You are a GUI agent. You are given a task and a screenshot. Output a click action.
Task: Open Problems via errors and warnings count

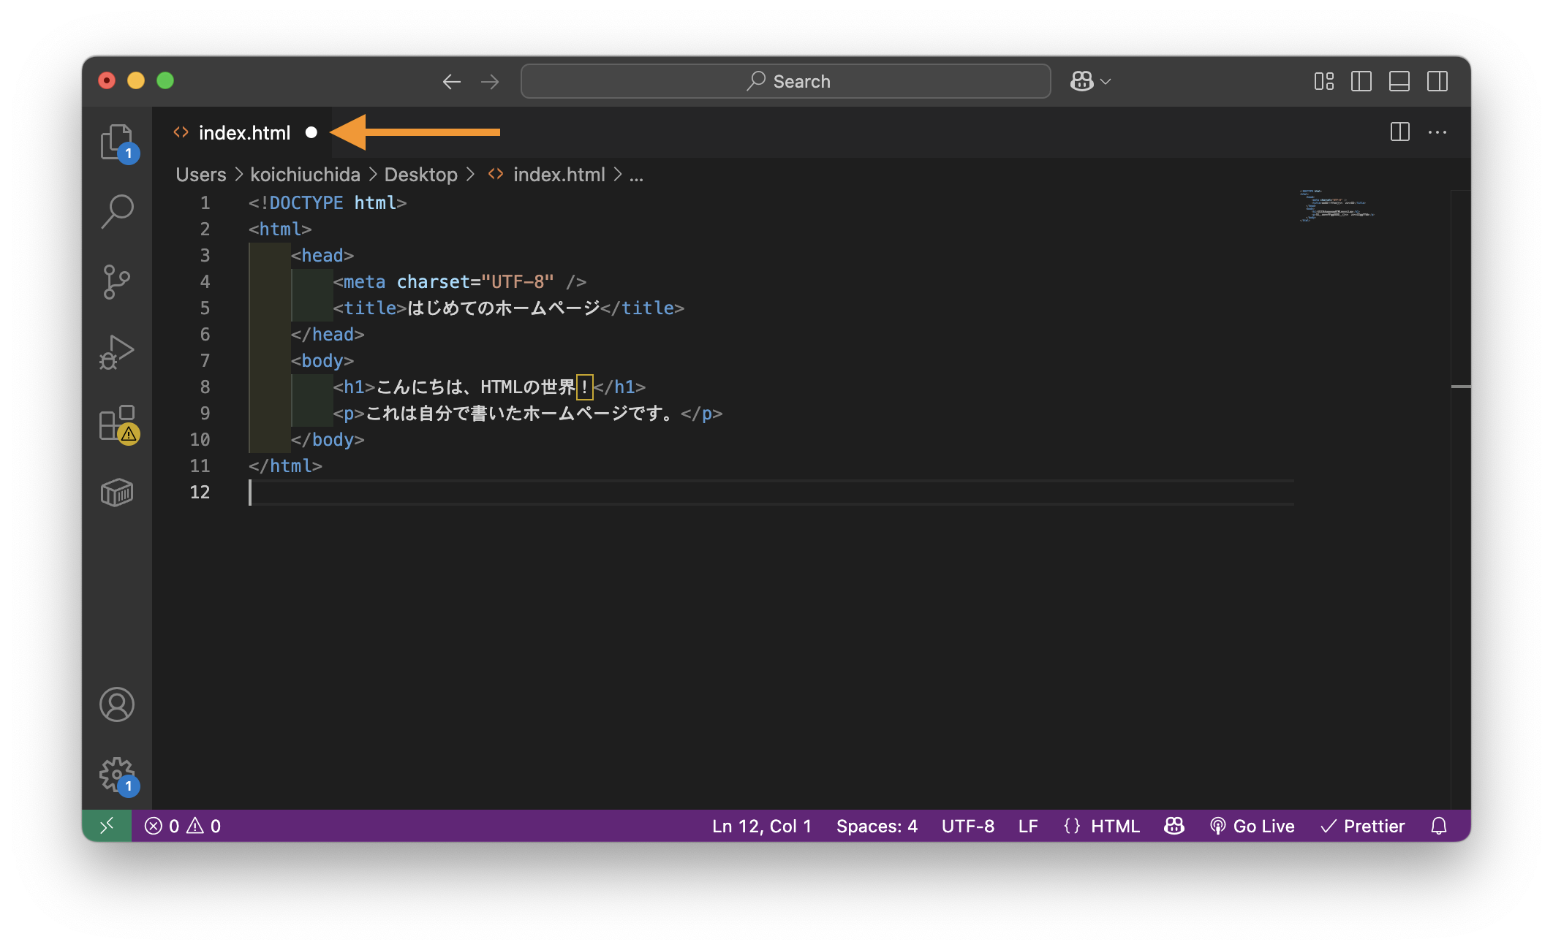(x=183, y=826)
